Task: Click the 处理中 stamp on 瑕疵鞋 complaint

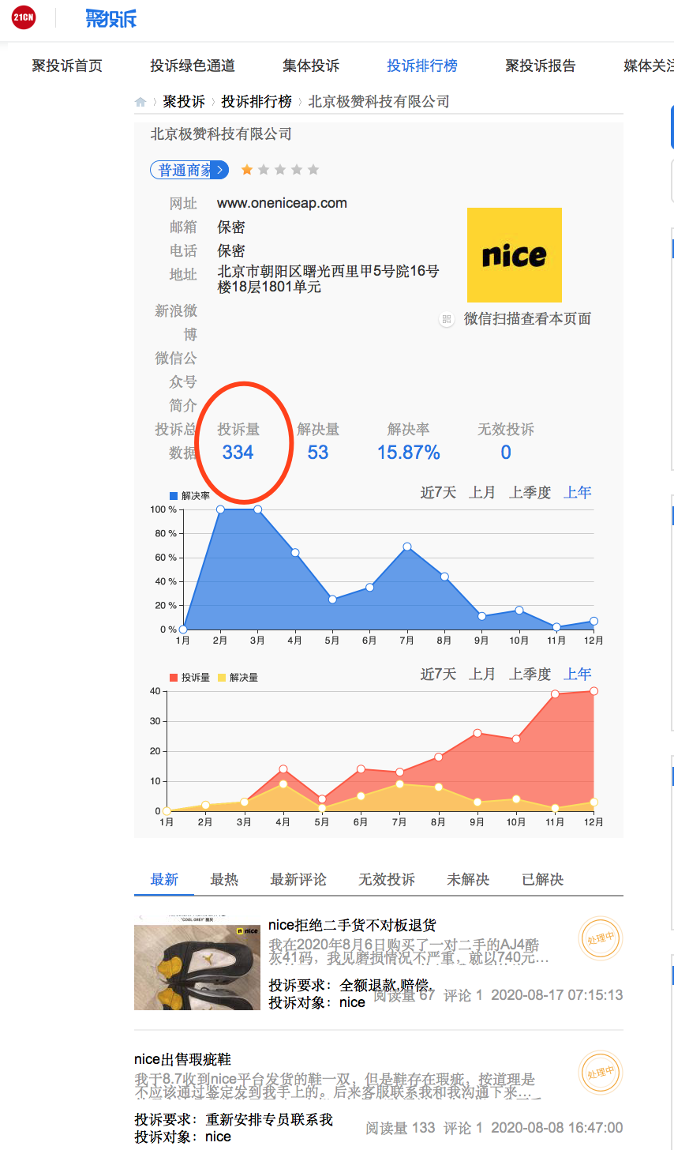Action: 601,1073
